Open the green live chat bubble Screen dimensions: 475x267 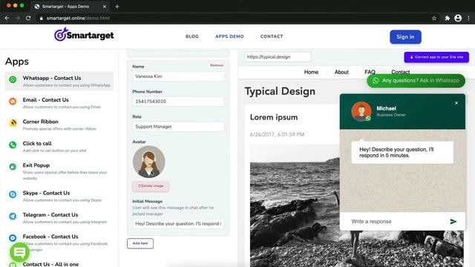(20, 252)
